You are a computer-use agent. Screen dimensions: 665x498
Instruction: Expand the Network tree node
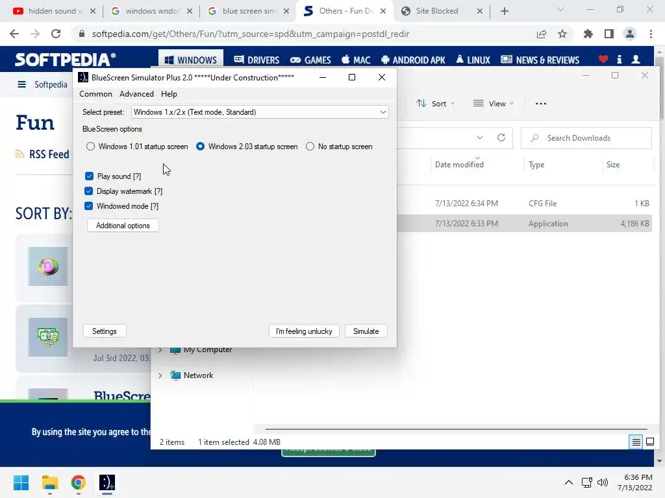(160, 375)
